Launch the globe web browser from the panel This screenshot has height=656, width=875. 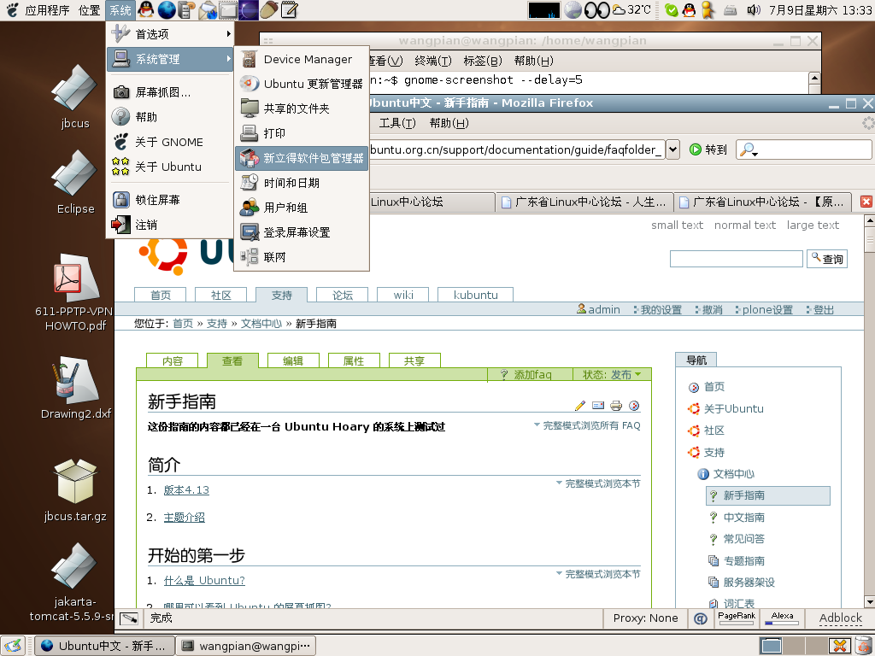tap(167, 9)
